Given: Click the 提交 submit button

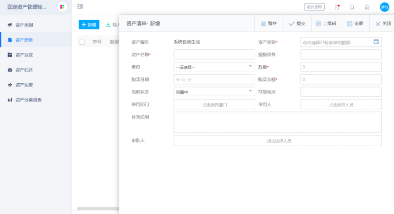Looking at the screenshot, I should tap(296, 24).
